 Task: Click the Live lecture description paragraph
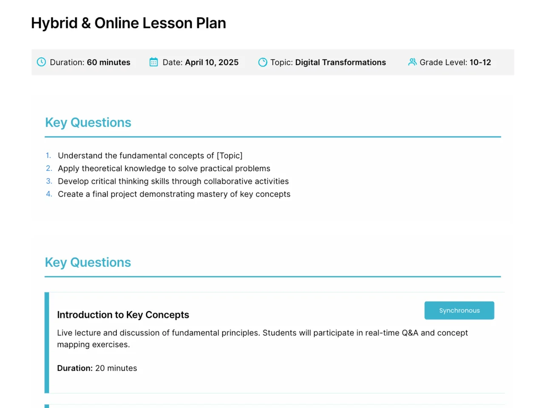pos(262,338)
